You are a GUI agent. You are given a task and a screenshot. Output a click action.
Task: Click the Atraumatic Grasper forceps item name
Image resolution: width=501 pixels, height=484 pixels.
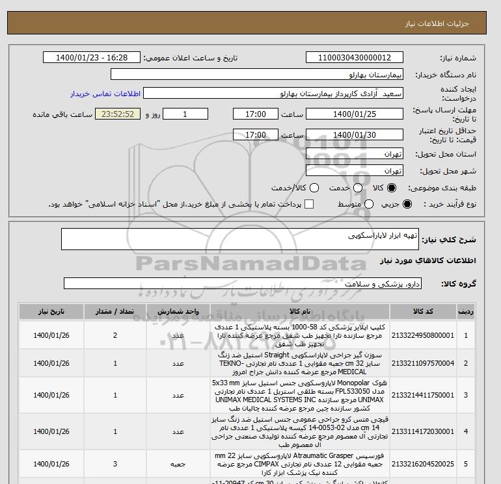tap(300, 464)
